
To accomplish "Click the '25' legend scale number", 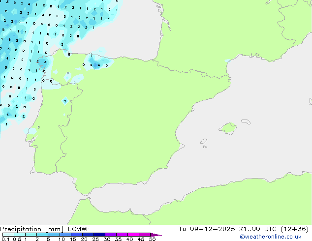I will tap(95, 239).
